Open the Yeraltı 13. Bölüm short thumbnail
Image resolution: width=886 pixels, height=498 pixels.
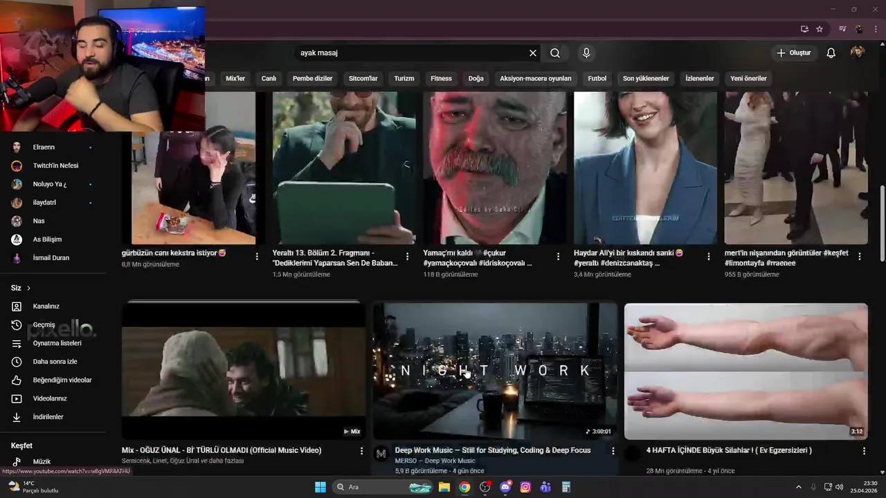pyautogui.click(x=344, y=168)
